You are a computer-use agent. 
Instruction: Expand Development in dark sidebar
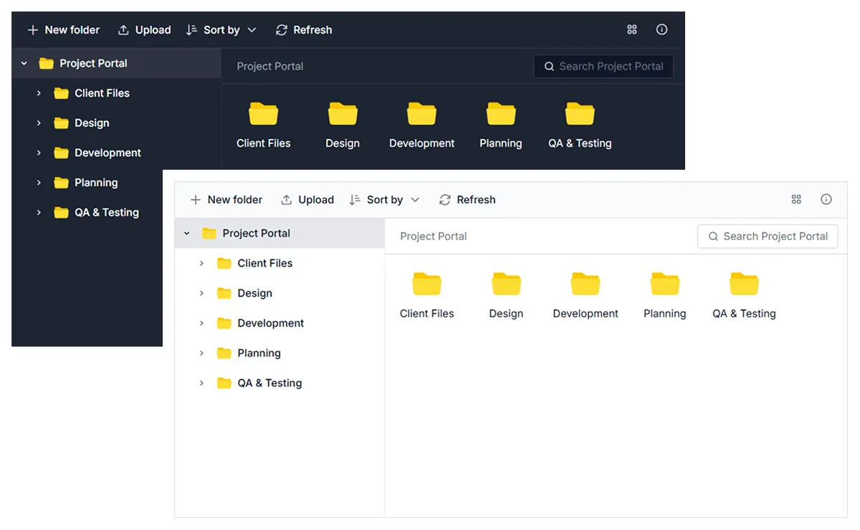(39, 153)
